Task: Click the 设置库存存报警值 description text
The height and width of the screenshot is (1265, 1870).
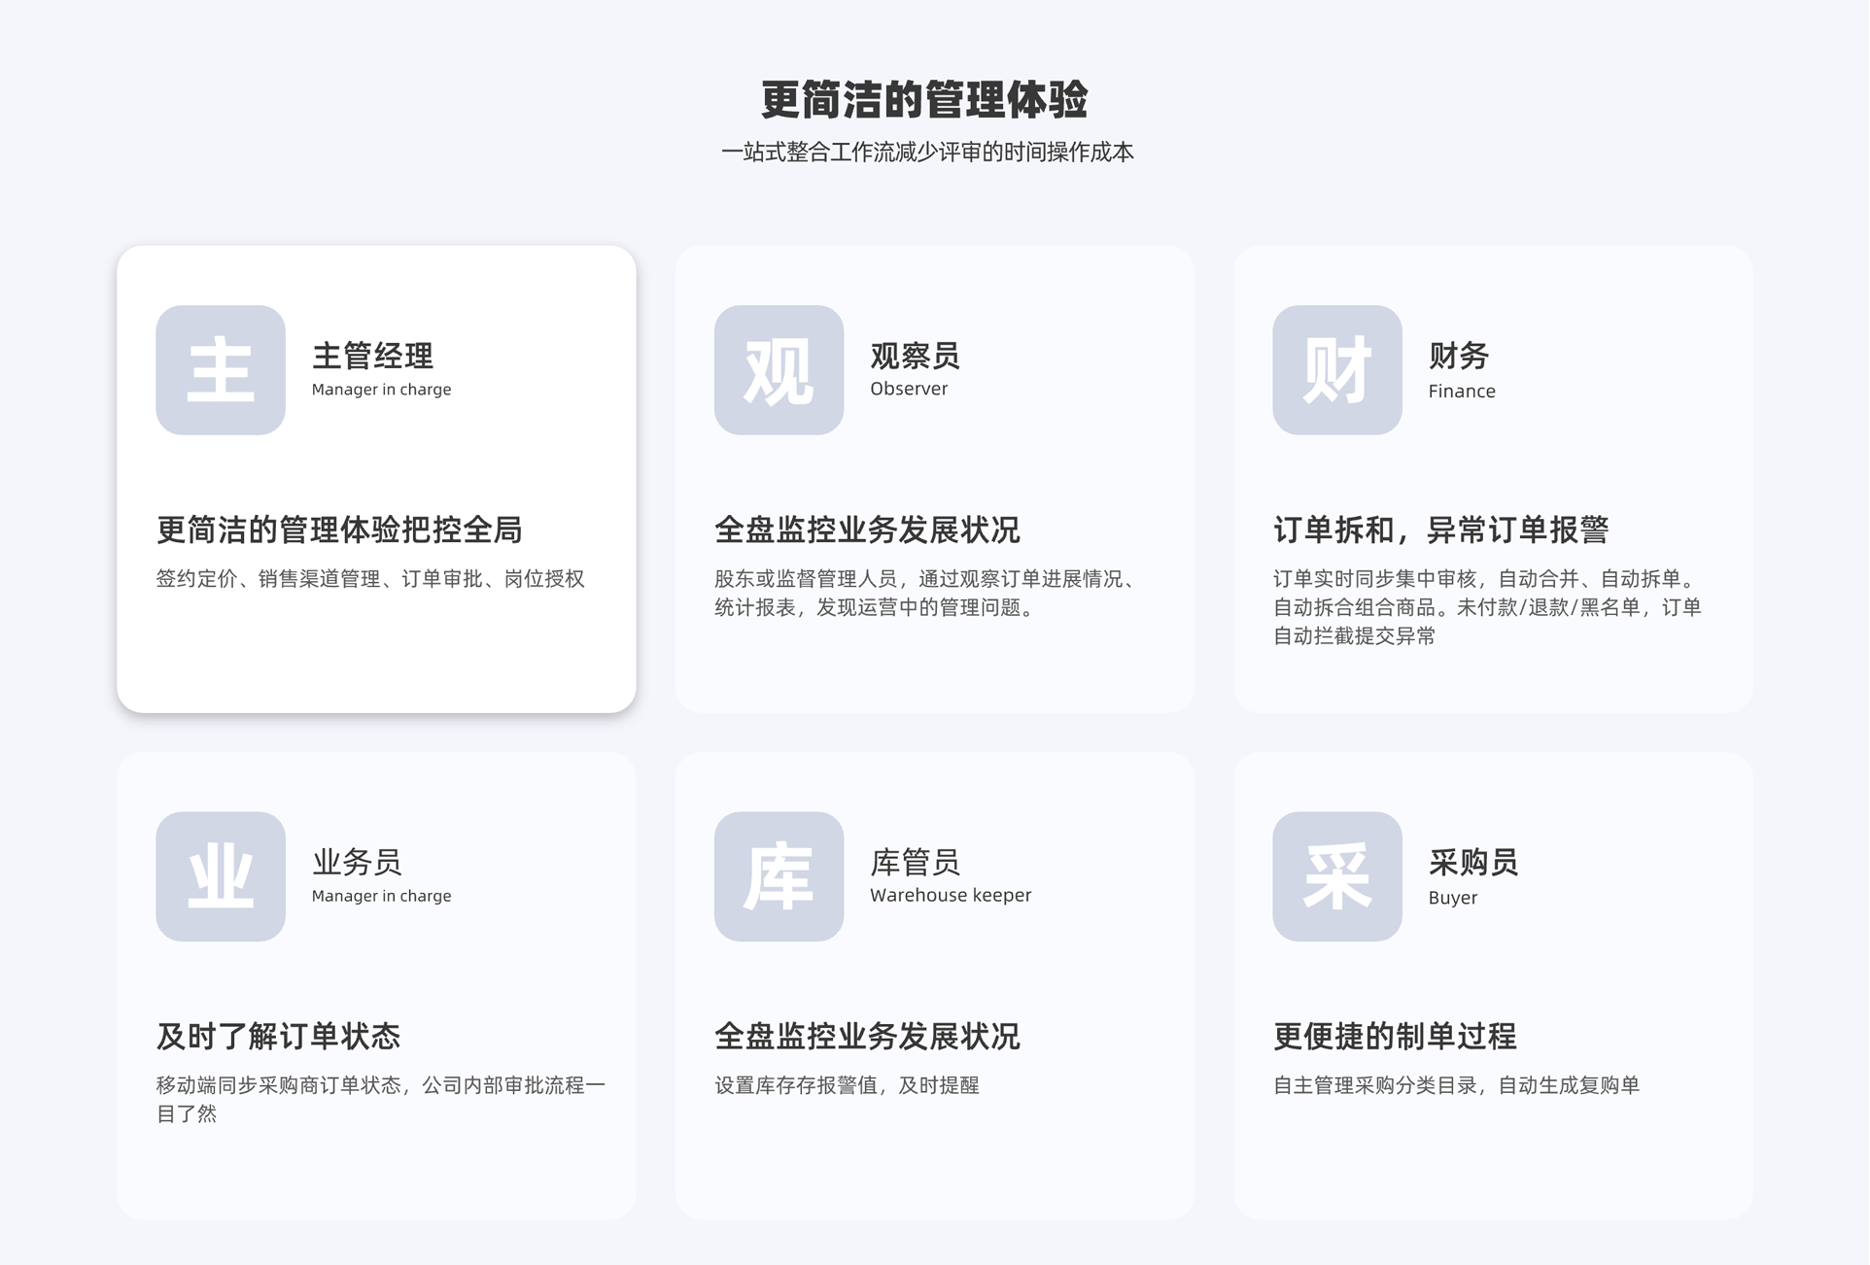Action: [x=846, y=1085]
